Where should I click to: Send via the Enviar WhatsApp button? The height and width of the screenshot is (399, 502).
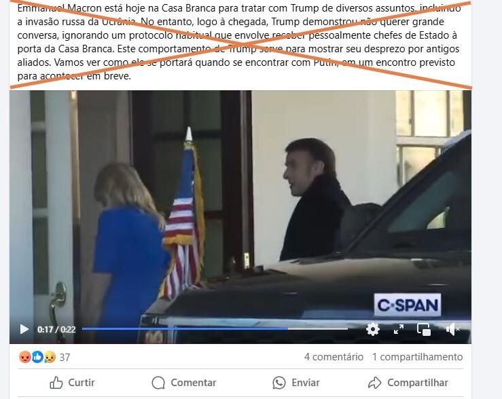coord(296,383)
